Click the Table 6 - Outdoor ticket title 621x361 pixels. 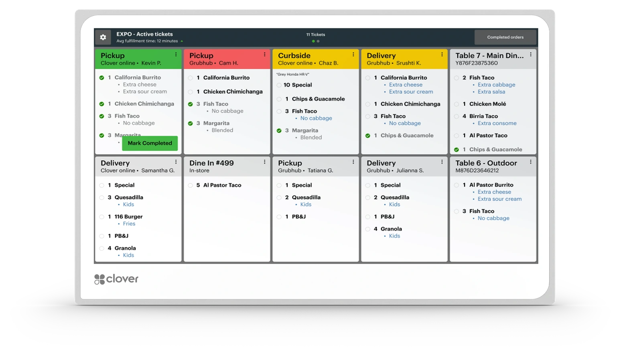click(x=486, y=163)
